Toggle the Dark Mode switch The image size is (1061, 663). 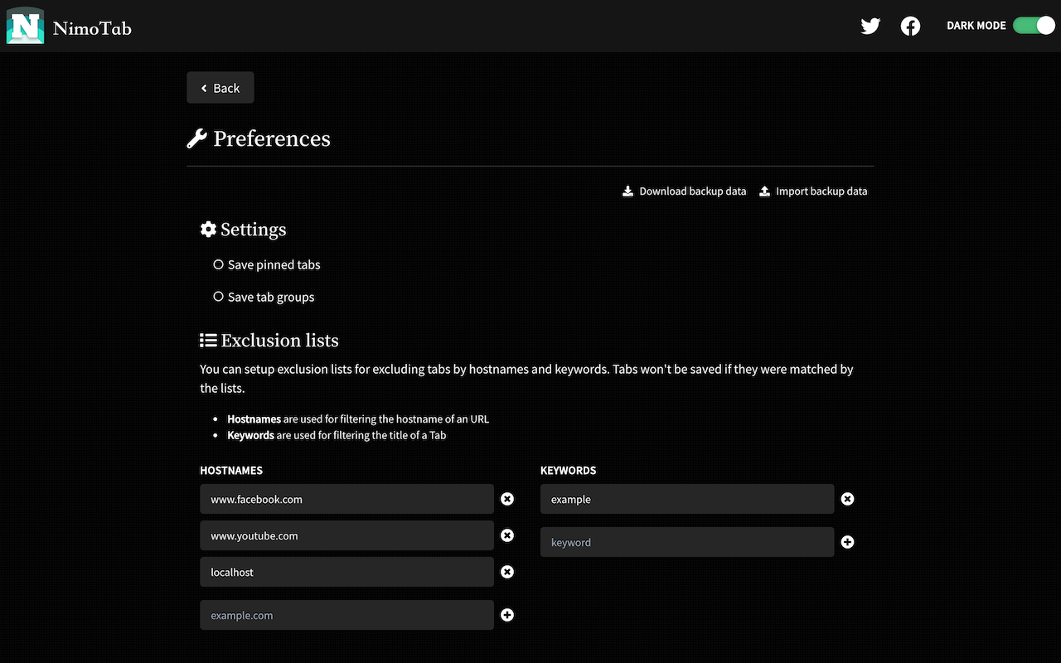[x=1033, y=26]
